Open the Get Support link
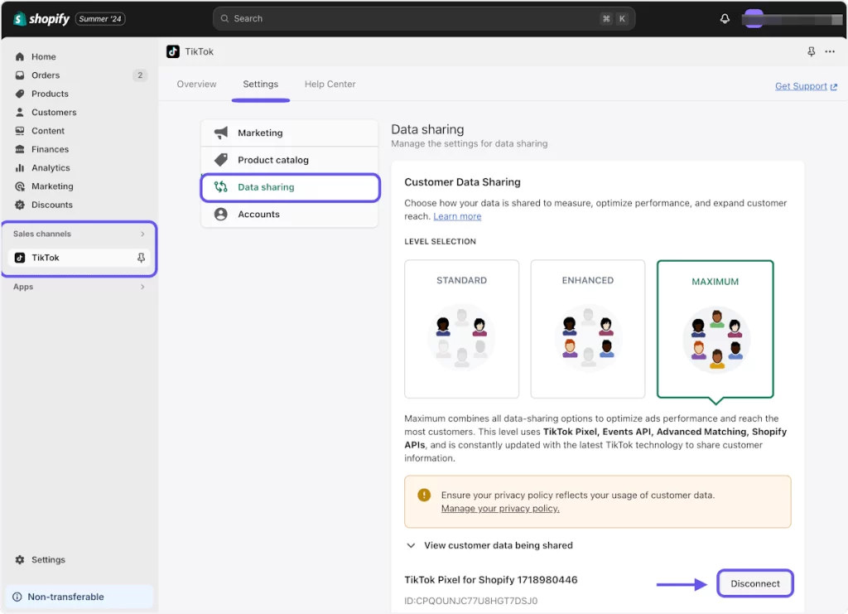Image resolution: width=848 pixels, height=614 pixels. tap(806, 86)
